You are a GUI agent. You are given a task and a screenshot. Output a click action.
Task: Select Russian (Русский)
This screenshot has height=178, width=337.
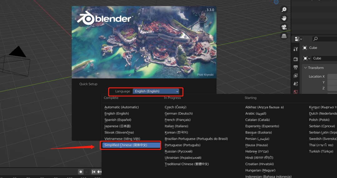coord(178,152)
